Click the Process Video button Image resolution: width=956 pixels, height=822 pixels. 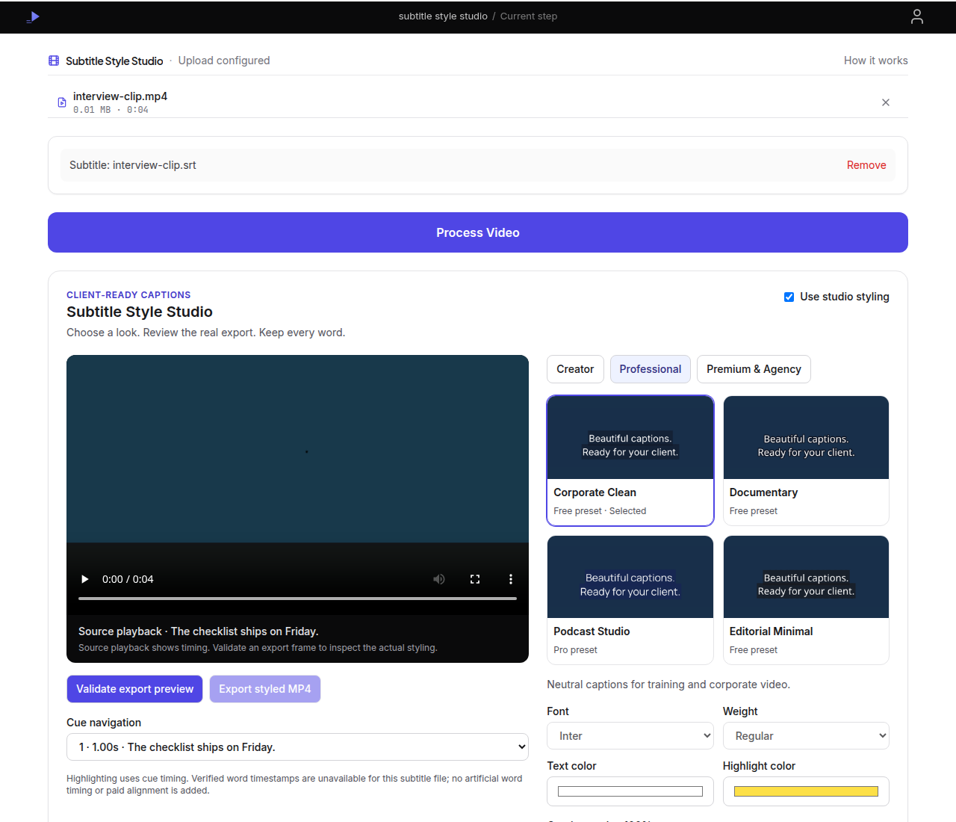478,232
